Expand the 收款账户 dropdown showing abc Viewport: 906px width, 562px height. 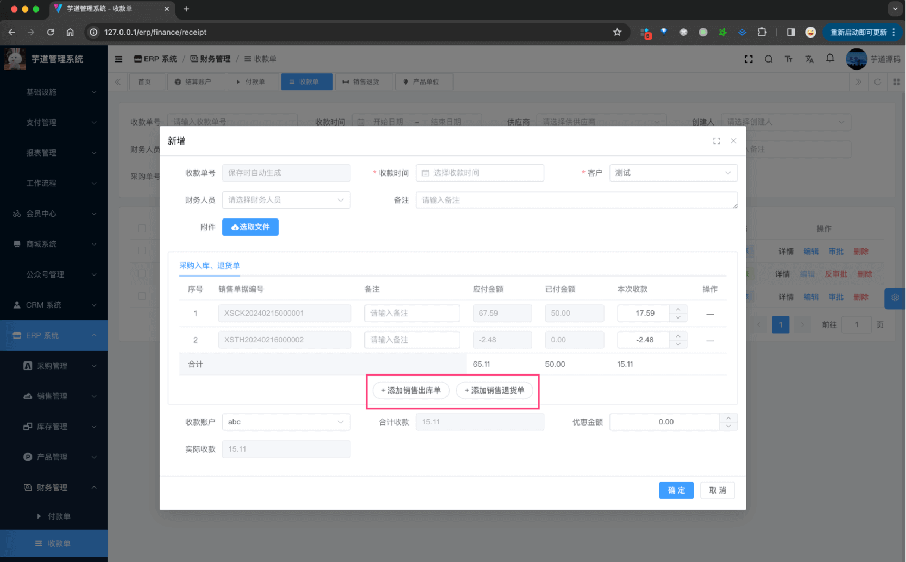pyautogui.click(x=286, y=422)
